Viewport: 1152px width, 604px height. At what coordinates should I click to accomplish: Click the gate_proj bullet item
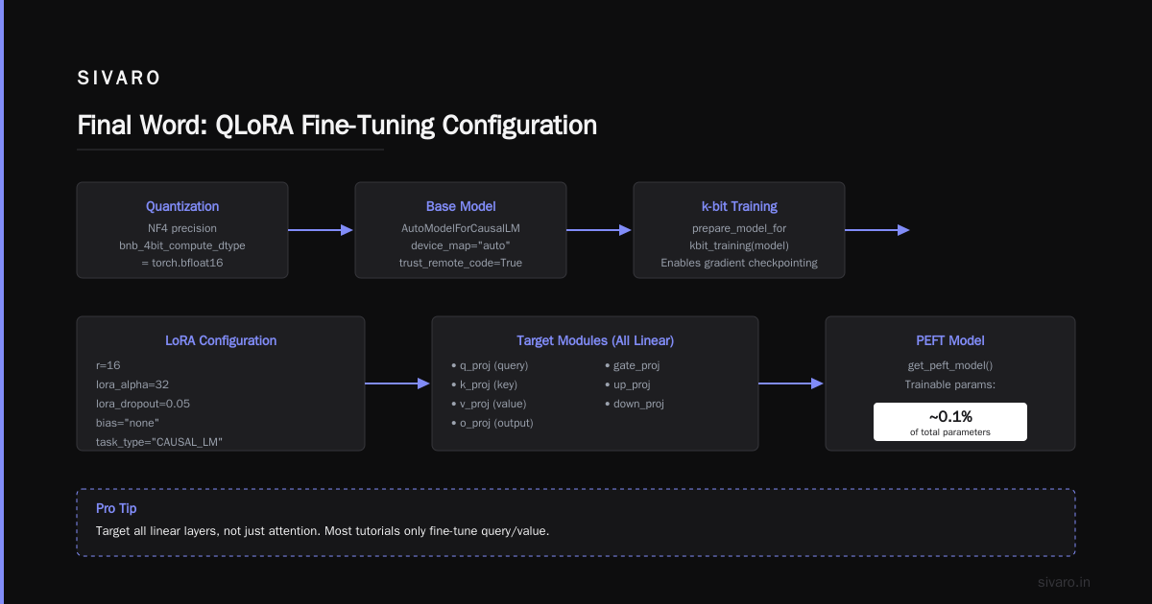click(x=632, y=365)
